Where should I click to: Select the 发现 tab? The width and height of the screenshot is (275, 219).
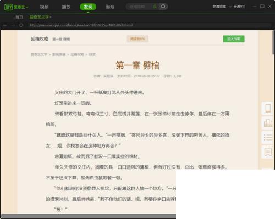coord(88,7)
